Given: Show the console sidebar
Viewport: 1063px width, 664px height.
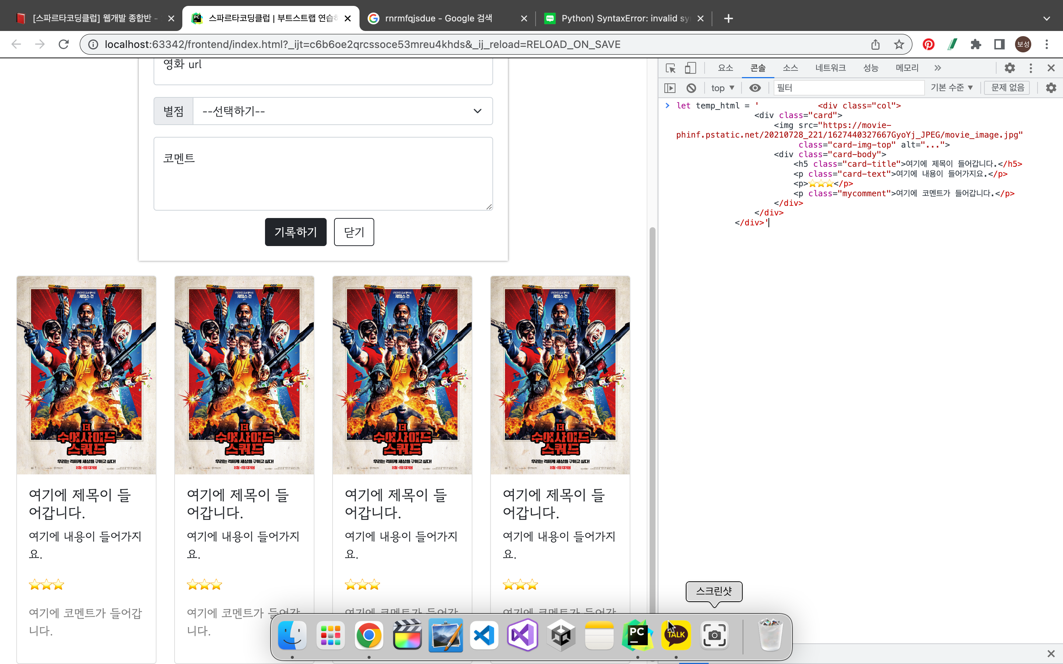Looking at the screenshot, I should (670, 88).
